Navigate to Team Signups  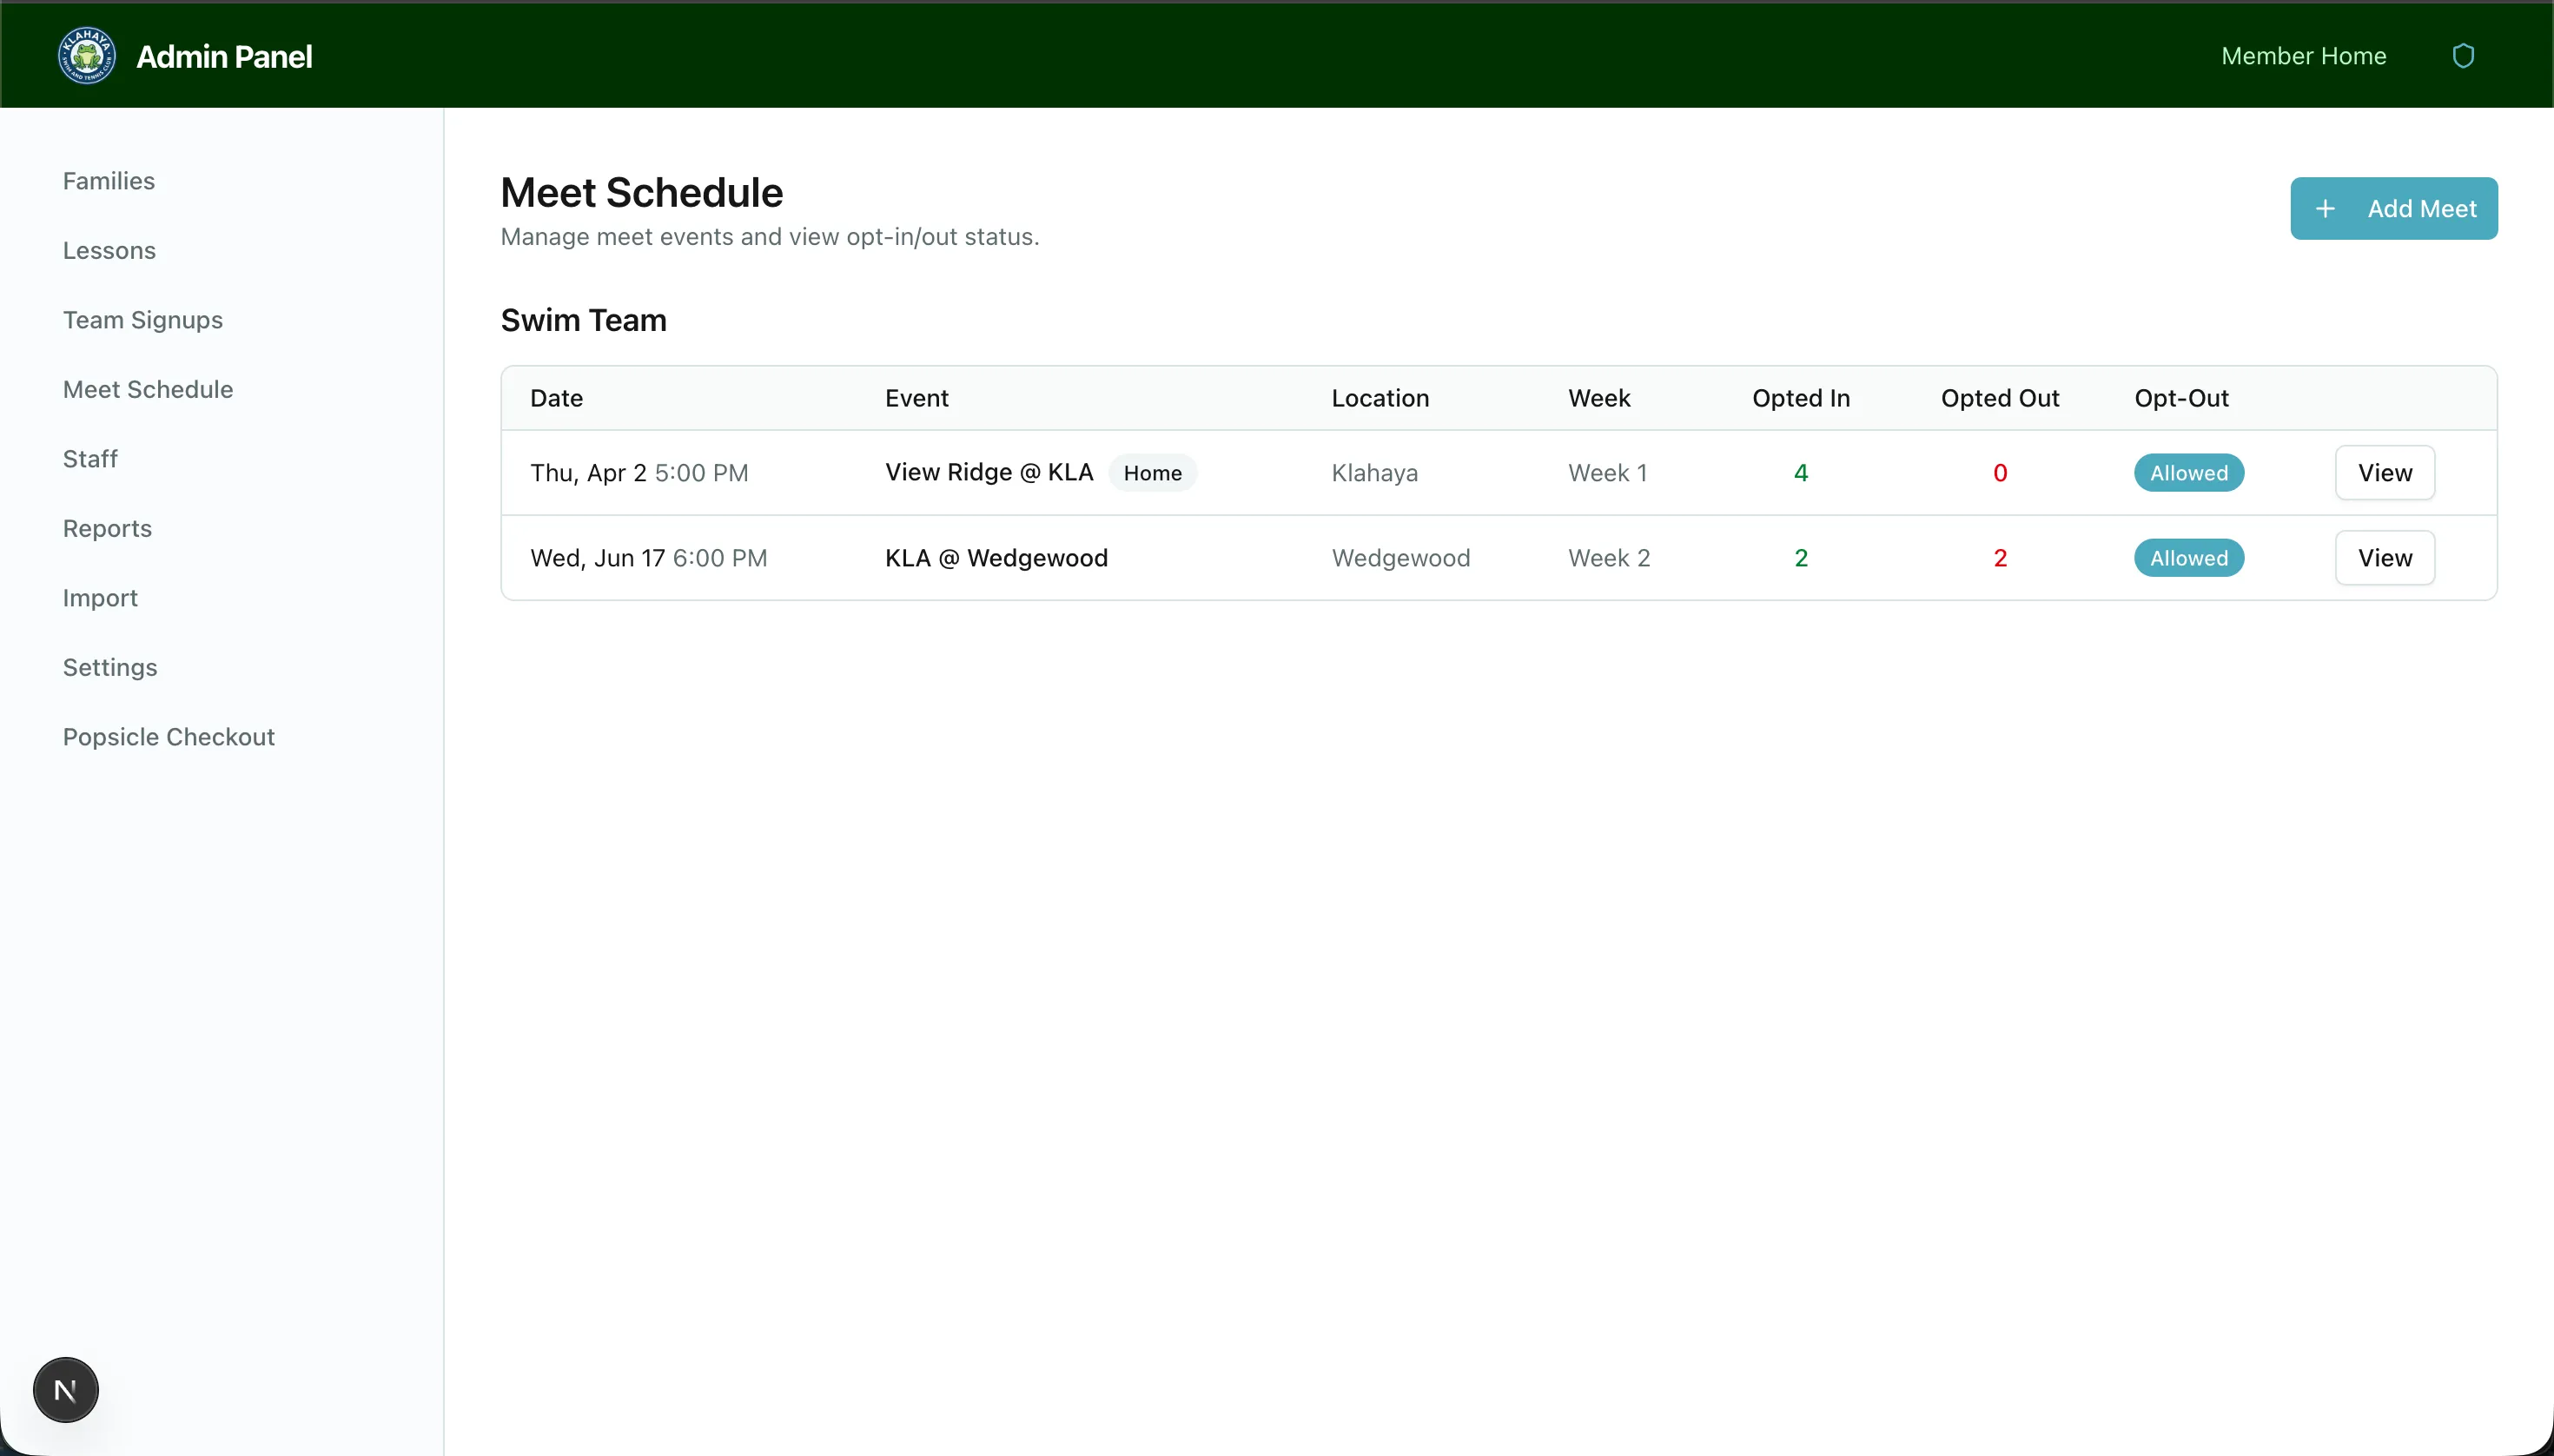coord(143,320)
